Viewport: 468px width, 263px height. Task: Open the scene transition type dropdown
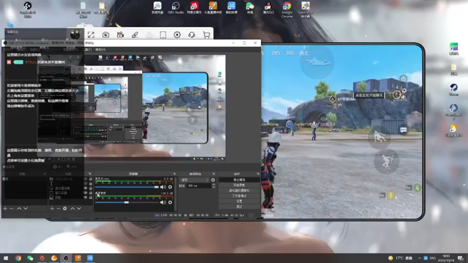pyautogui.click(x=194, y=180)
